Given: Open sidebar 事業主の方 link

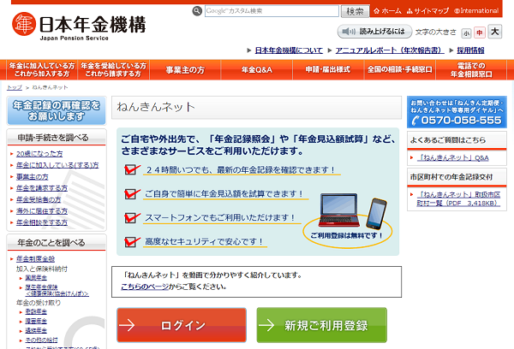Looking at the screenshot, I should pyautogui.click(x=33, y=177).
